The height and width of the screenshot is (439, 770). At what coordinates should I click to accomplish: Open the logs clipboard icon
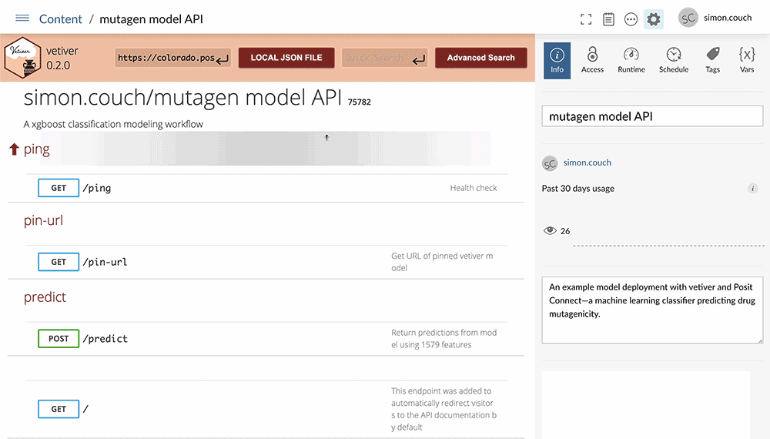(x=608, y=19)
